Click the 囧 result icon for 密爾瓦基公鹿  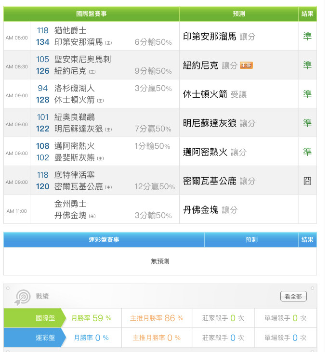tap(307, 181)
